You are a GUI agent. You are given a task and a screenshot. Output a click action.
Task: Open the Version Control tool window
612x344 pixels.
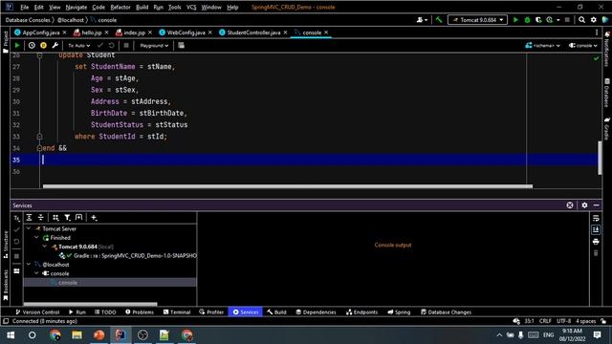37,312
